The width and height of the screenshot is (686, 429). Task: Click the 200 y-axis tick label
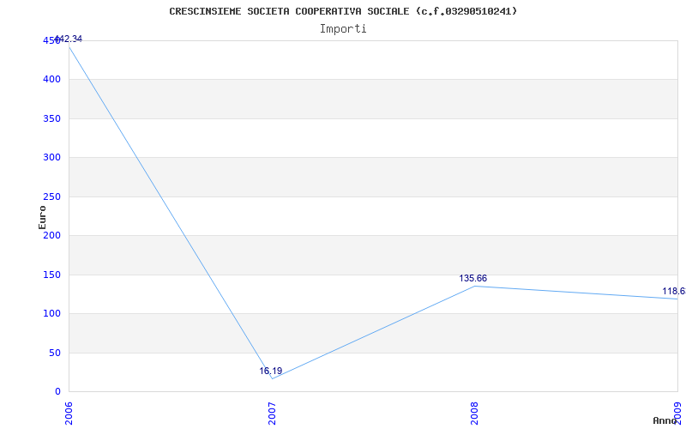pyautogui.click(x=51, y=235)
